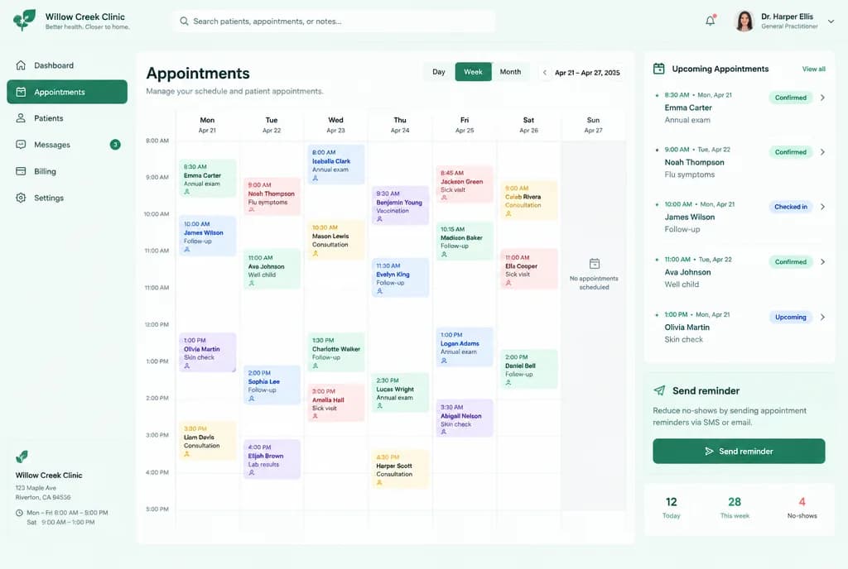
Task: Click View all upcoming appointments
Action: tap(813, 69)
